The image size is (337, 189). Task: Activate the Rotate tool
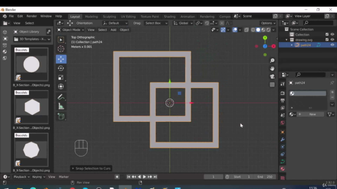[x=61, y=68]
